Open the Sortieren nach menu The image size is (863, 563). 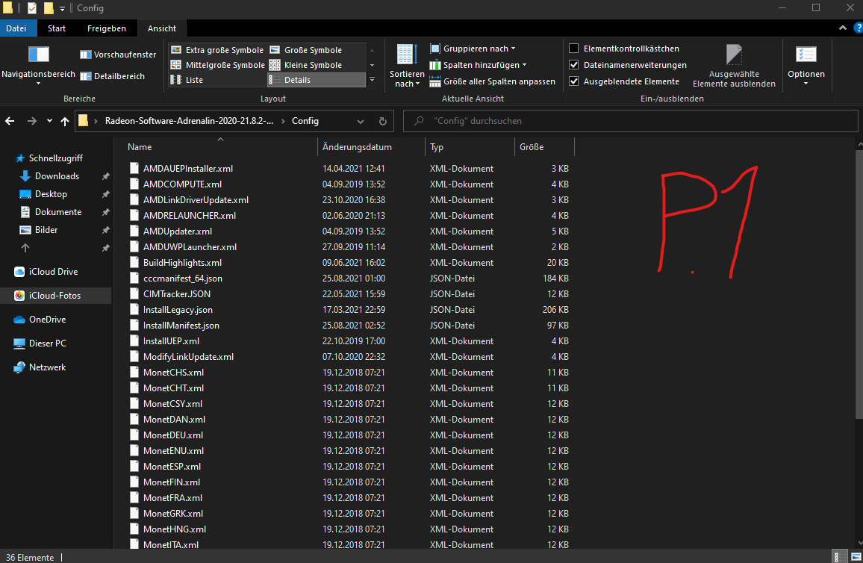click(407, 65)
